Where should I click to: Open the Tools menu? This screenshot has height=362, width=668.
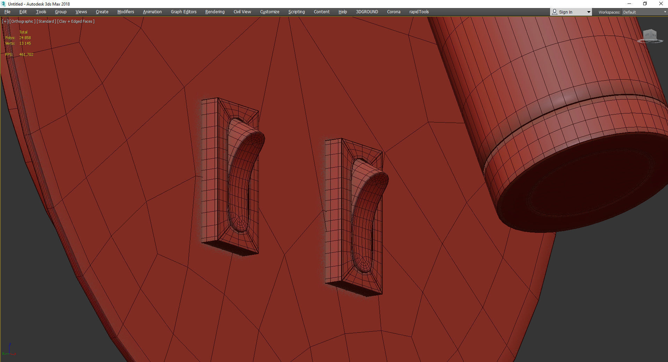pos(41,12)
